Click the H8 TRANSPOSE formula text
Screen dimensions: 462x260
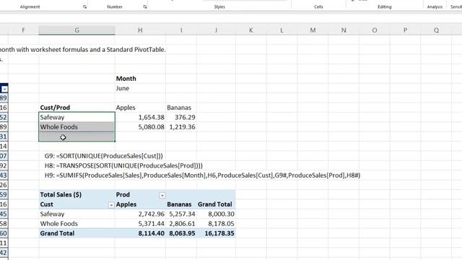123,165
